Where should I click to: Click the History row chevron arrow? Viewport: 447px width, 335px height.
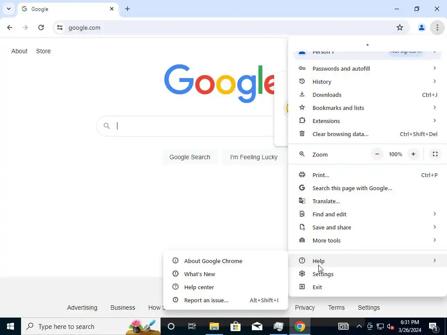click(x=434, y=82)
